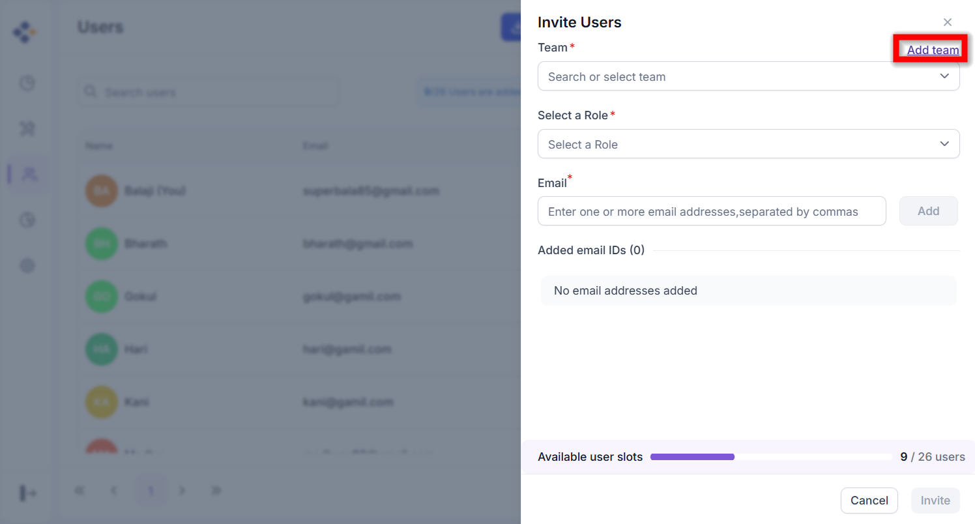Click the settings gear icon in sidebar
This screenshot has height=524, width=975.
[27, 265]
